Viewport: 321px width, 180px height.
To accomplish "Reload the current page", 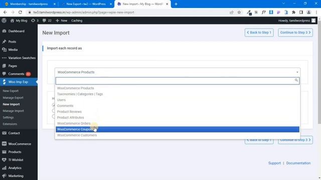I will pos(20,12).
